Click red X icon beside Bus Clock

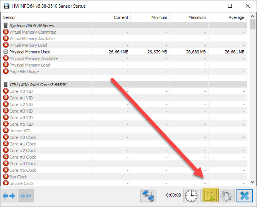click(x=6, y=176)
